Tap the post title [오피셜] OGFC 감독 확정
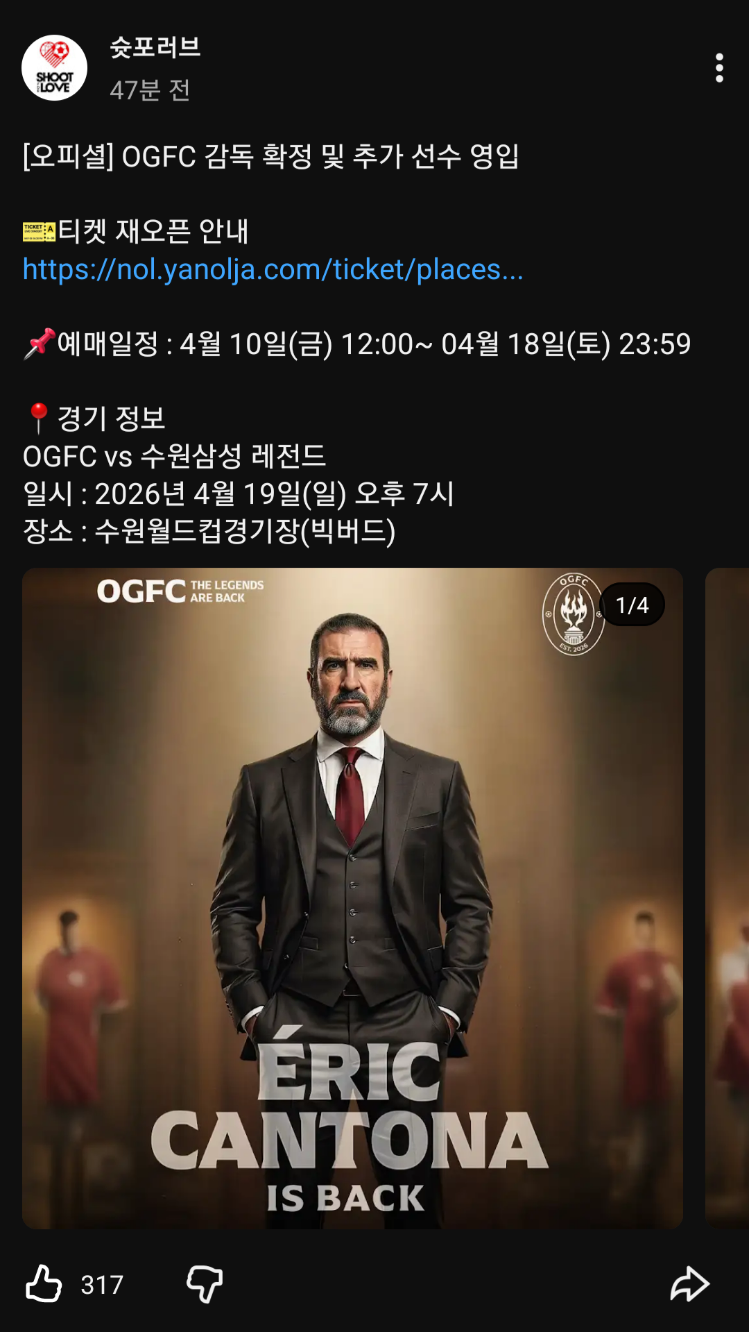749x1332 pixels. pyautogui.click(x=271, y=156)
